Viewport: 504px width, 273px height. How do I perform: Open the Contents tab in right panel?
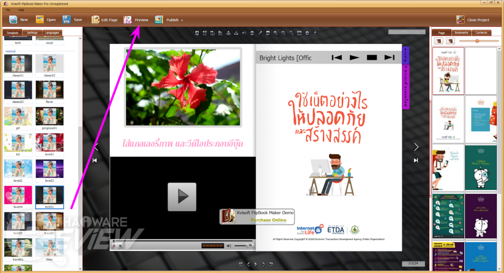[481, 33]
